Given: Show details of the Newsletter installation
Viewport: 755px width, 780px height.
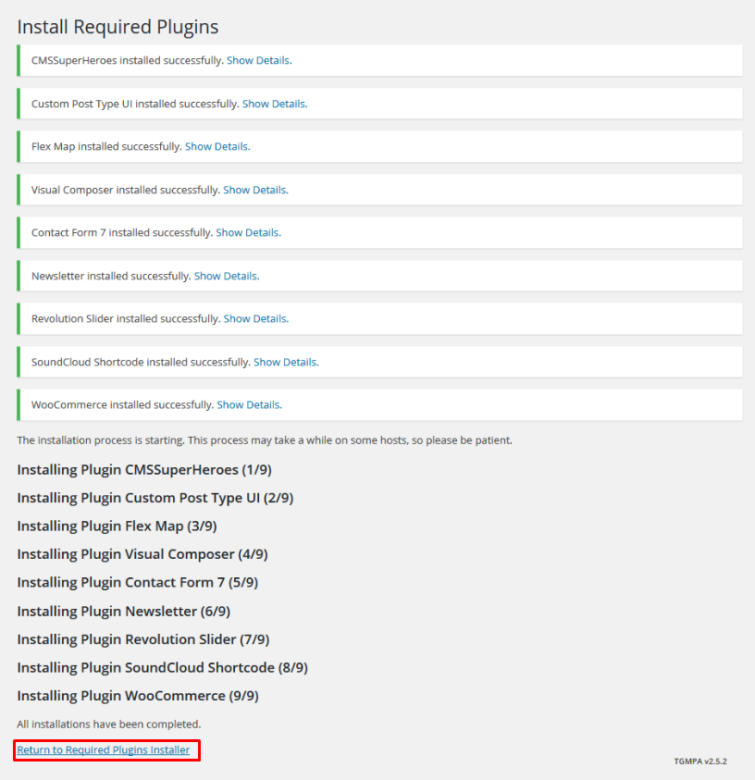Looking at the screenshot, I should pos(227,276).
